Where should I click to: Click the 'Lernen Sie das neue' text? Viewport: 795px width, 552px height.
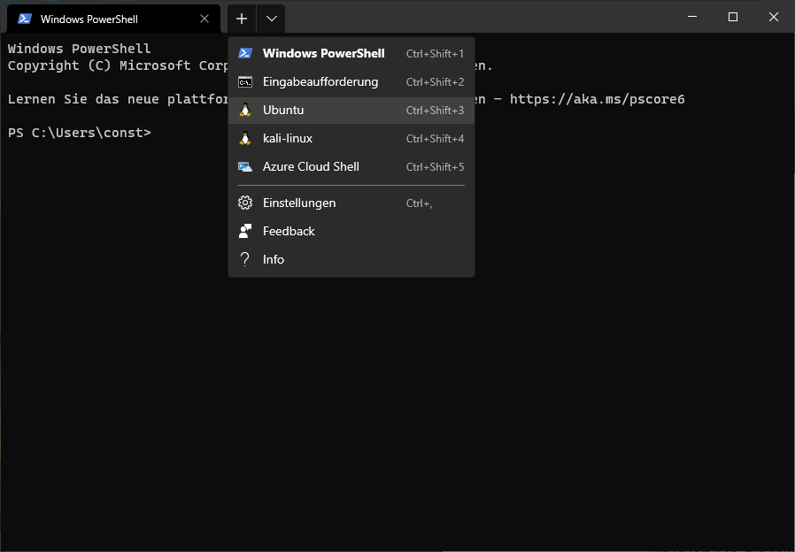coord(83,99)
